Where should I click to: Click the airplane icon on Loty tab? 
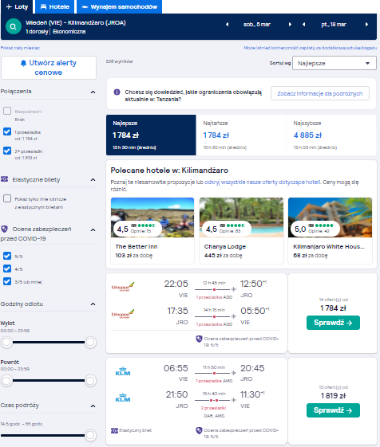[9, 7]
